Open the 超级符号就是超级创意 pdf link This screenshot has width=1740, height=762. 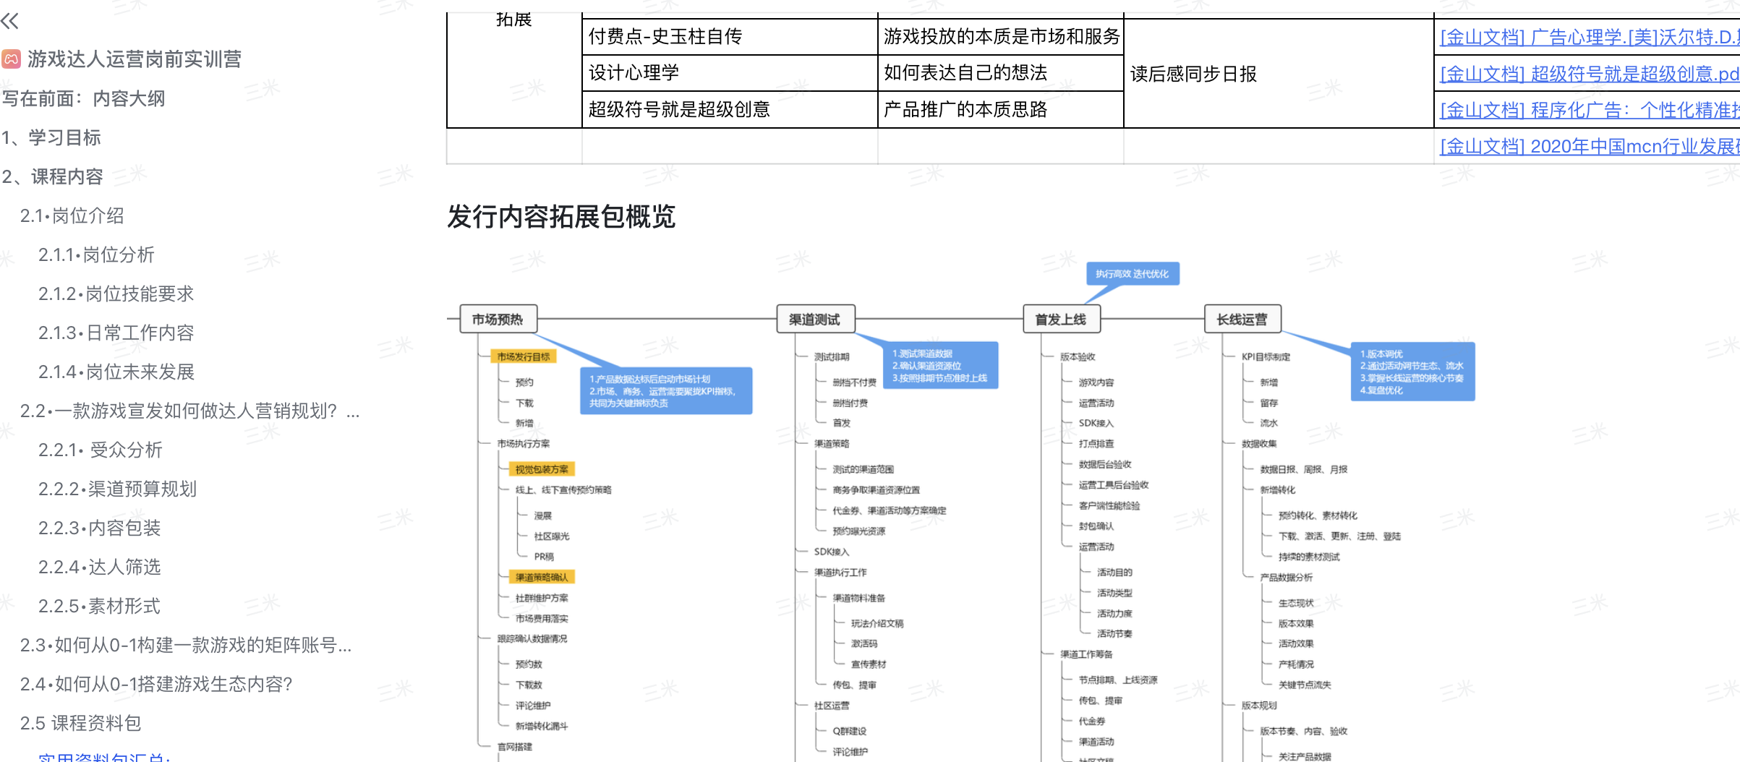(x=1588, y=74)
